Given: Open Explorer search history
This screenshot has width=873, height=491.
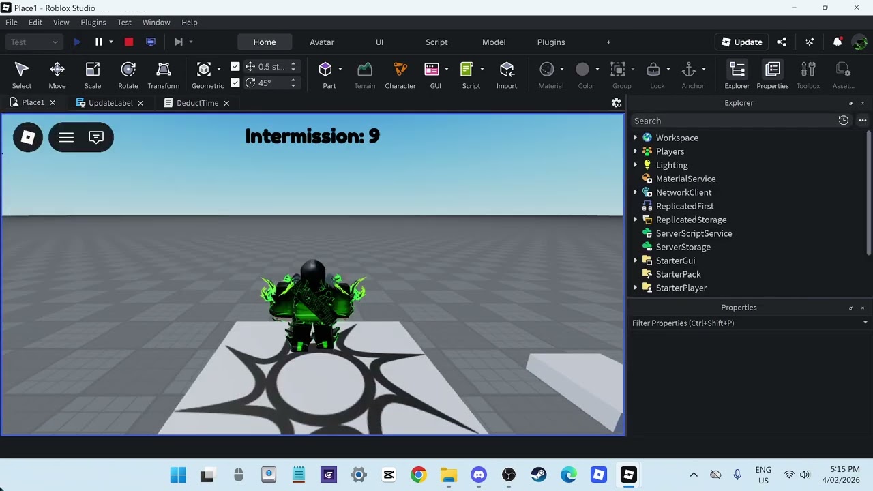Looking at the screenshot, I should 844,121.
